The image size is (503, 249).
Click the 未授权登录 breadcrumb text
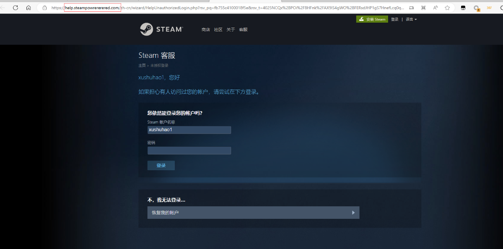coord(159,65)
